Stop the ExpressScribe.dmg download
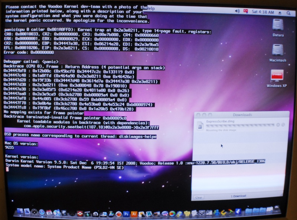This screenshot has height=220, width=297. tap(278, 125)
